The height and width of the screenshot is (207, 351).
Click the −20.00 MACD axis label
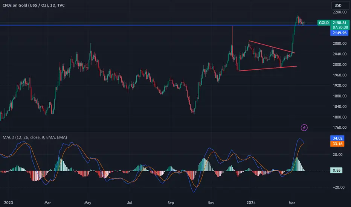(338, 187)
